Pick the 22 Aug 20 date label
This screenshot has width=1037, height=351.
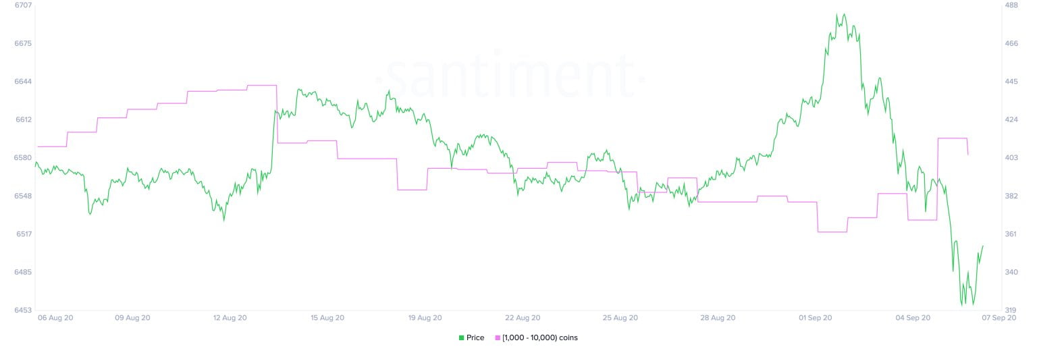522,317
